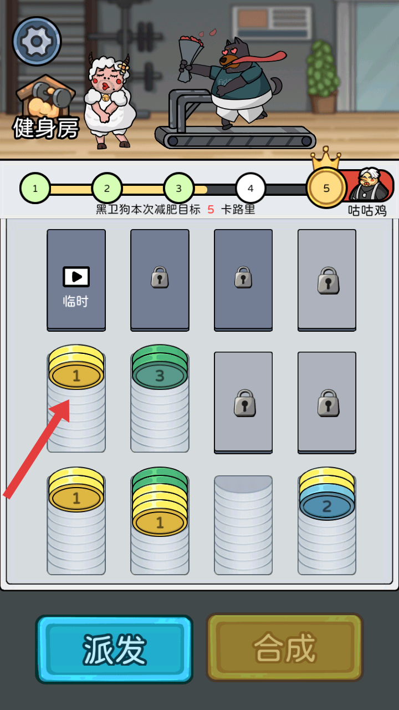The image size is (399, 710).
Task: Tap the olive 合成 merge button
Action: click(x=285, y=647)
